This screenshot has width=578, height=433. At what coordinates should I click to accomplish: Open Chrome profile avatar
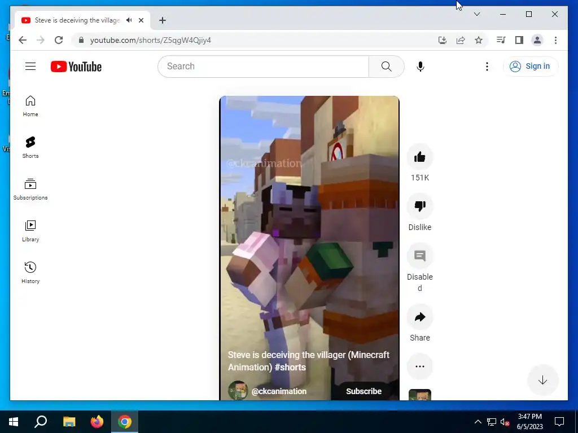[x=537, y=40]
